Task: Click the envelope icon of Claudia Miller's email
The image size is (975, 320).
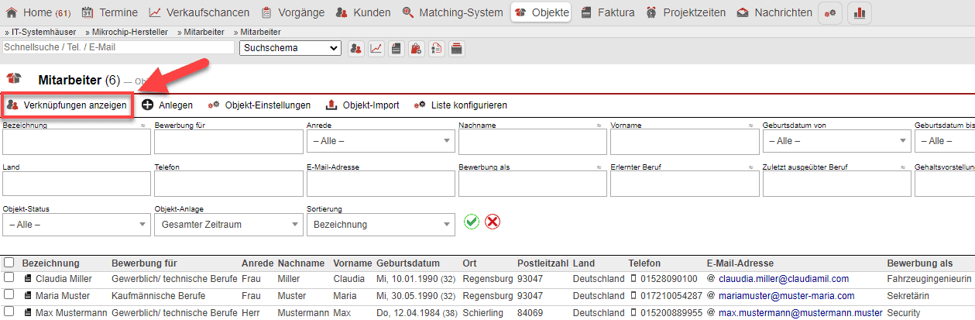Action: [x=711, y=278]
